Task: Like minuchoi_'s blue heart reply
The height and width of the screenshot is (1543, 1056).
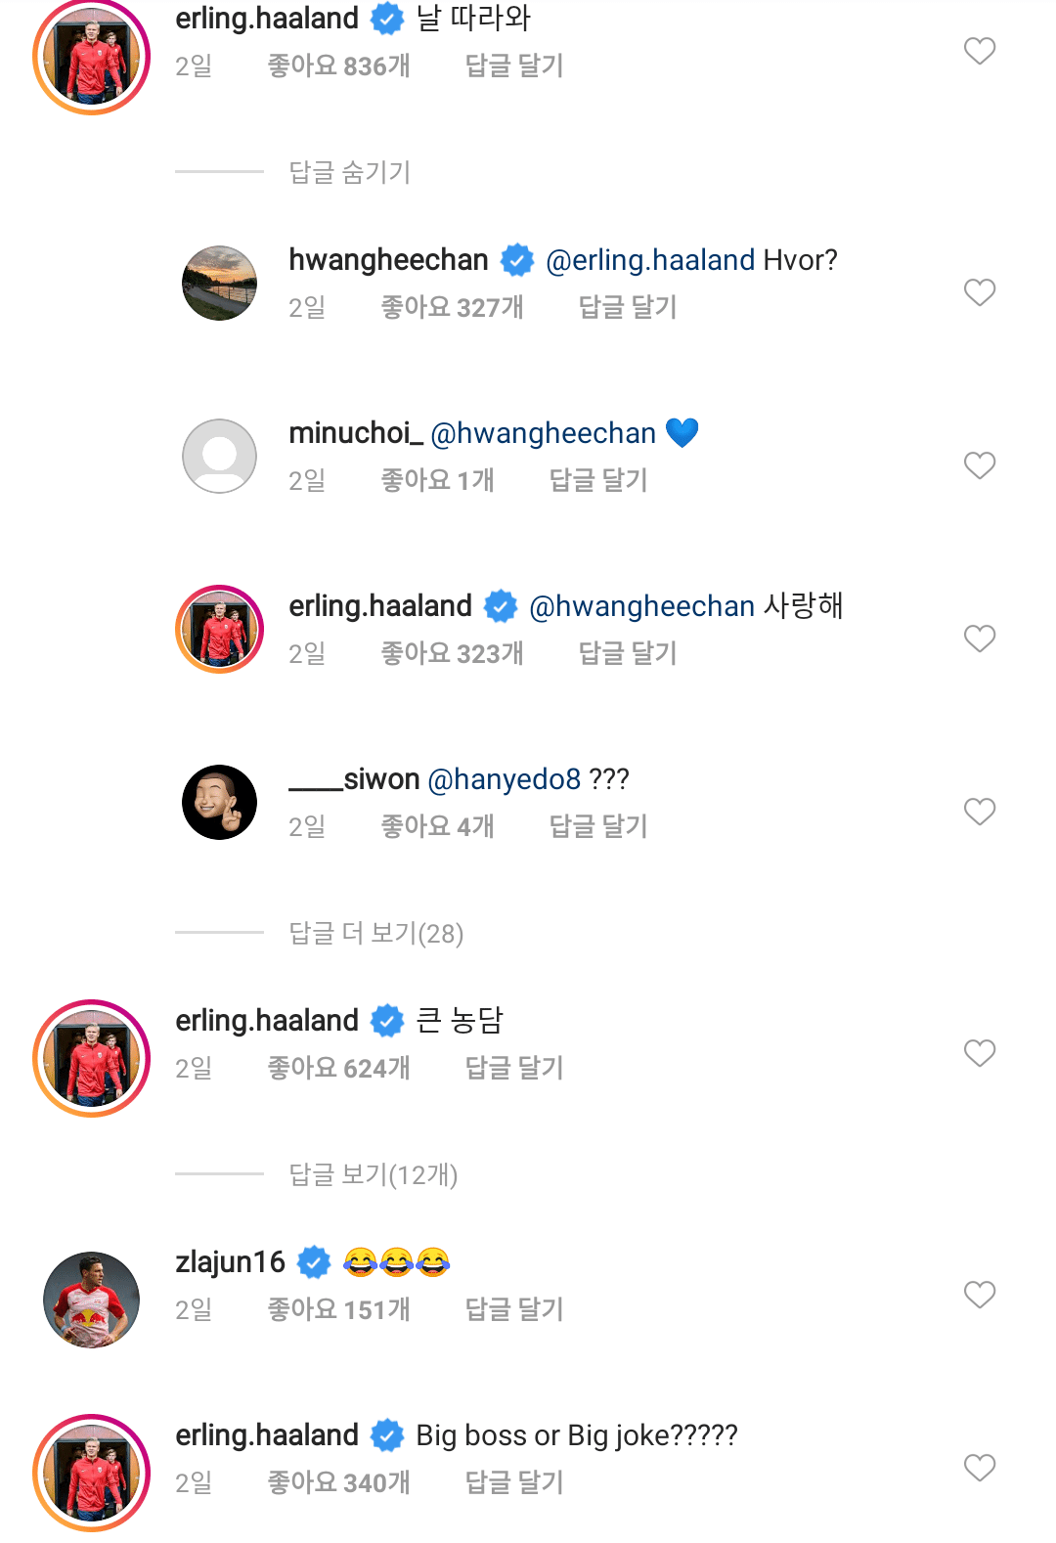Action: coord(979,465)
